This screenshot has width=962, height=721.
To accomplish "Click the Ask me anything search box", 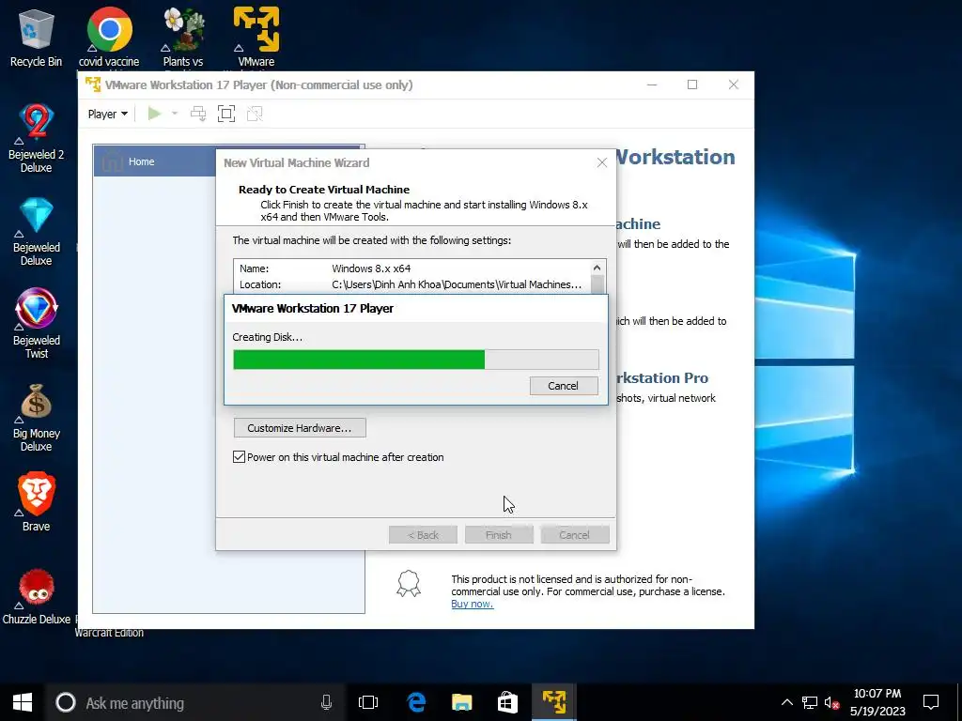I will click(195, 702).
